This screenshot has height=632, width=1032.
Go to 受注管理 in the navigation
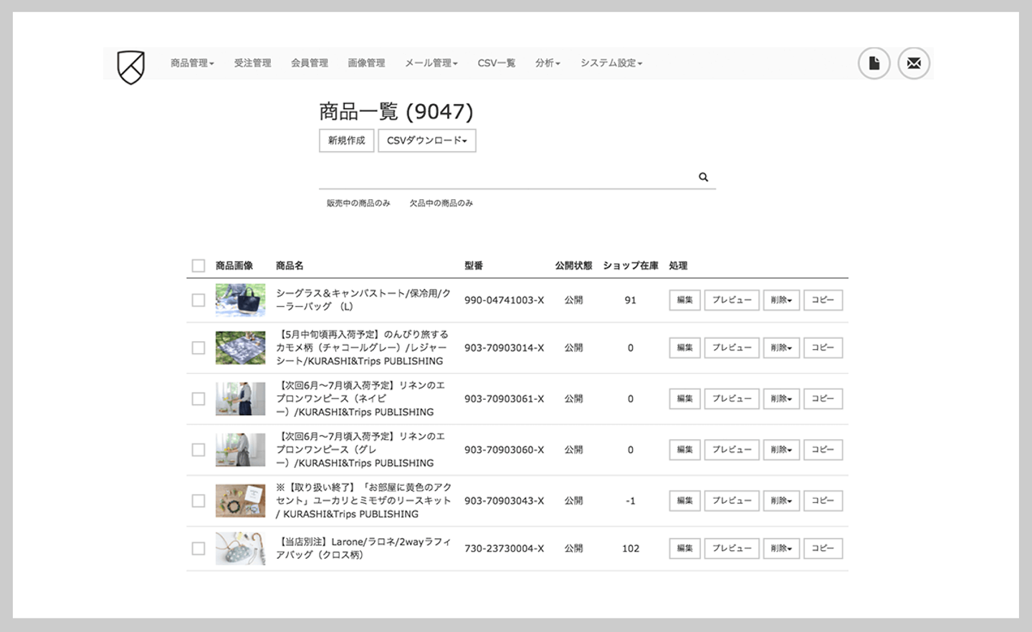click(252, 63)
